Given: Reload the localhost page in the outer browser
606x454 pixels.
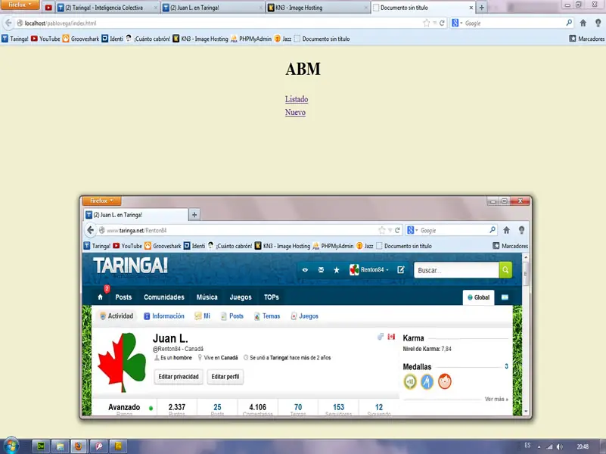Looking at the screenshot, I should pos(442,23).
